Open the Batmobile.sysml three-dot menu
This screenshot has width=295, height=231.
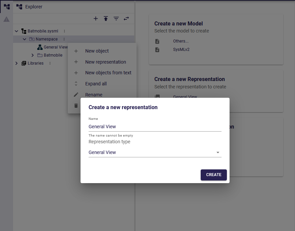click(x=64, y=31)
